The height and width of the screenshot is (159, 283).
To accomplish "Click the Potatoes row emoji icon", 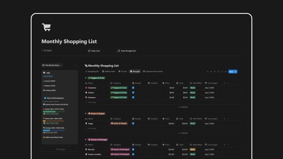I will [x=86, y=97].
